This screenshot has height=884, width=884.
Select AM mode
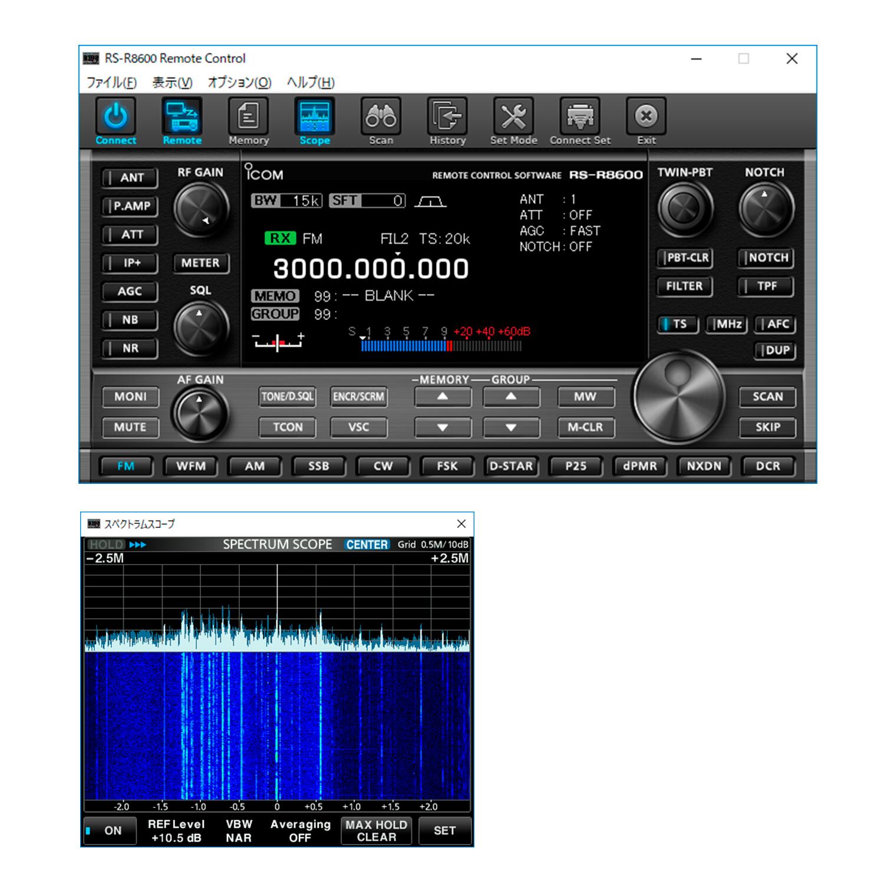255,466
